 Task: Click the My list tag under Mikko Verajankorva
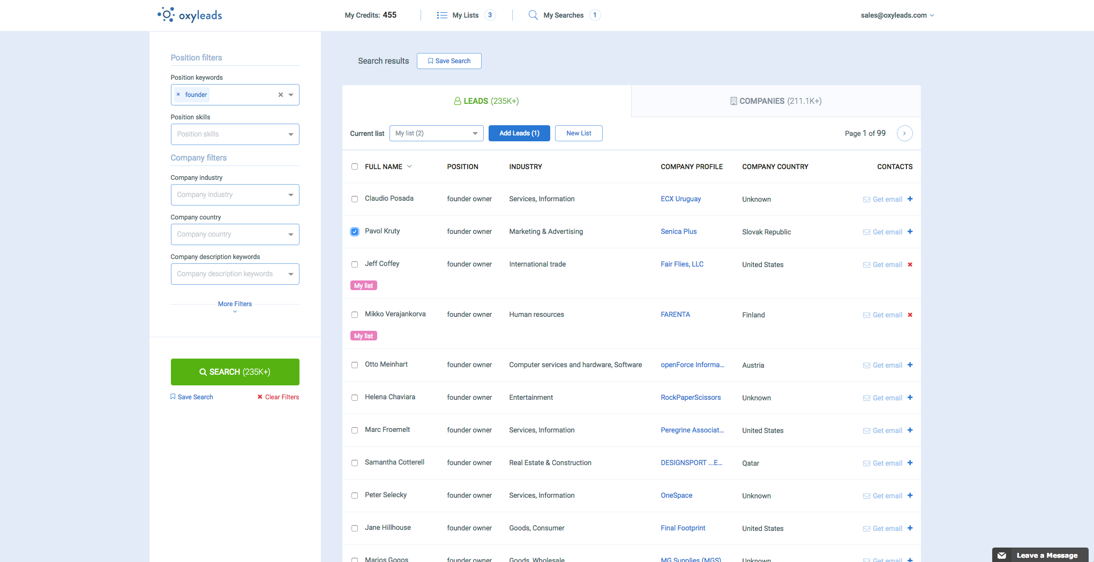click(x=363, y=336)
